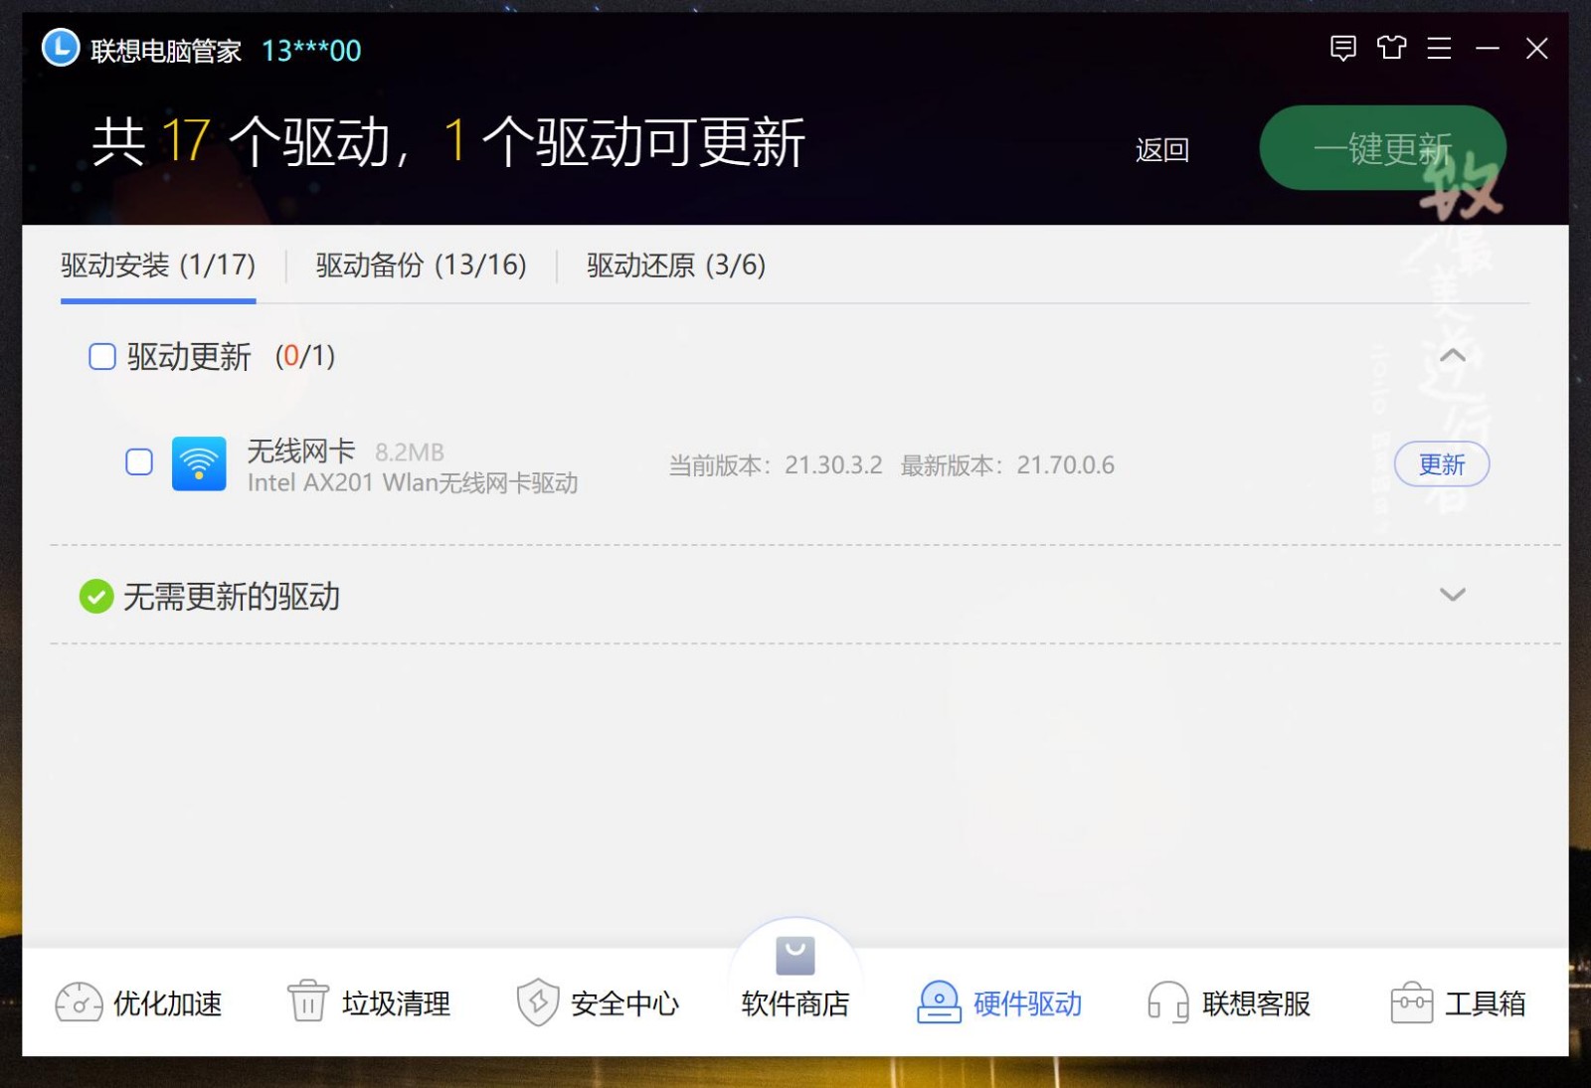Image resolution: width=1591 pixels, height=1088 pixels.
Task: Click the 最新版本：21.70.0.6 text
Action: [x=1007, y=464]
